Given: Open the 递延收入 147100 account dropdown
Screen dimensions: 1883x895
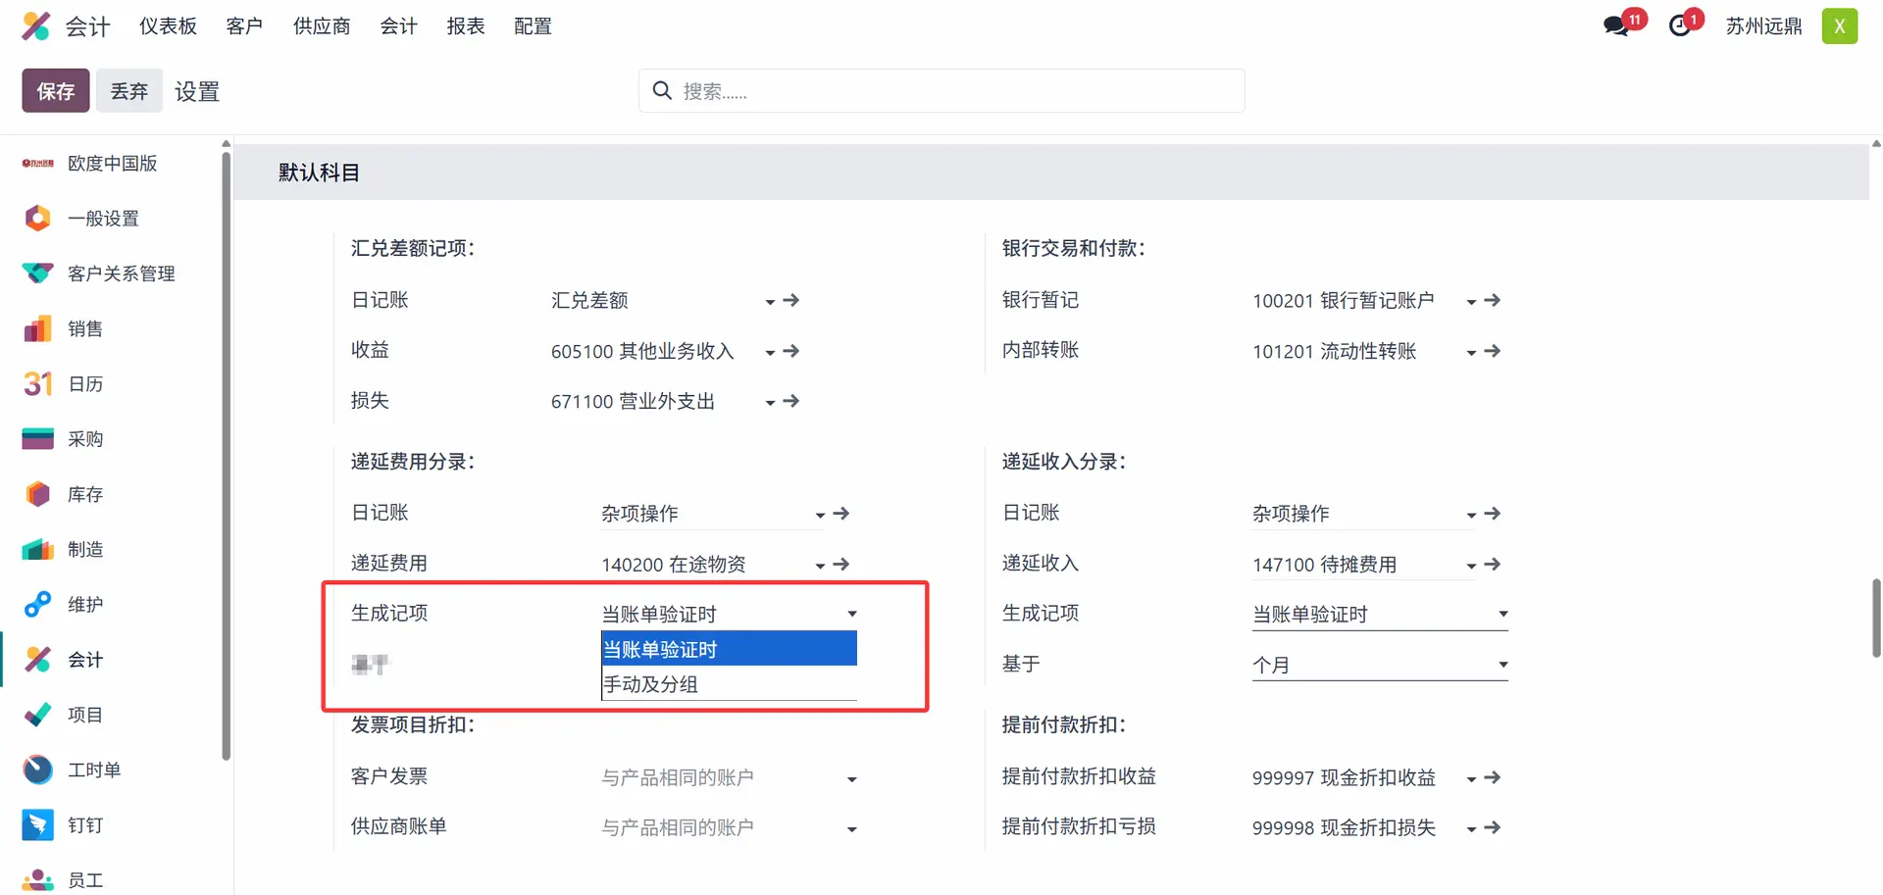Looking at the screenshot, I should point(1471,566).
